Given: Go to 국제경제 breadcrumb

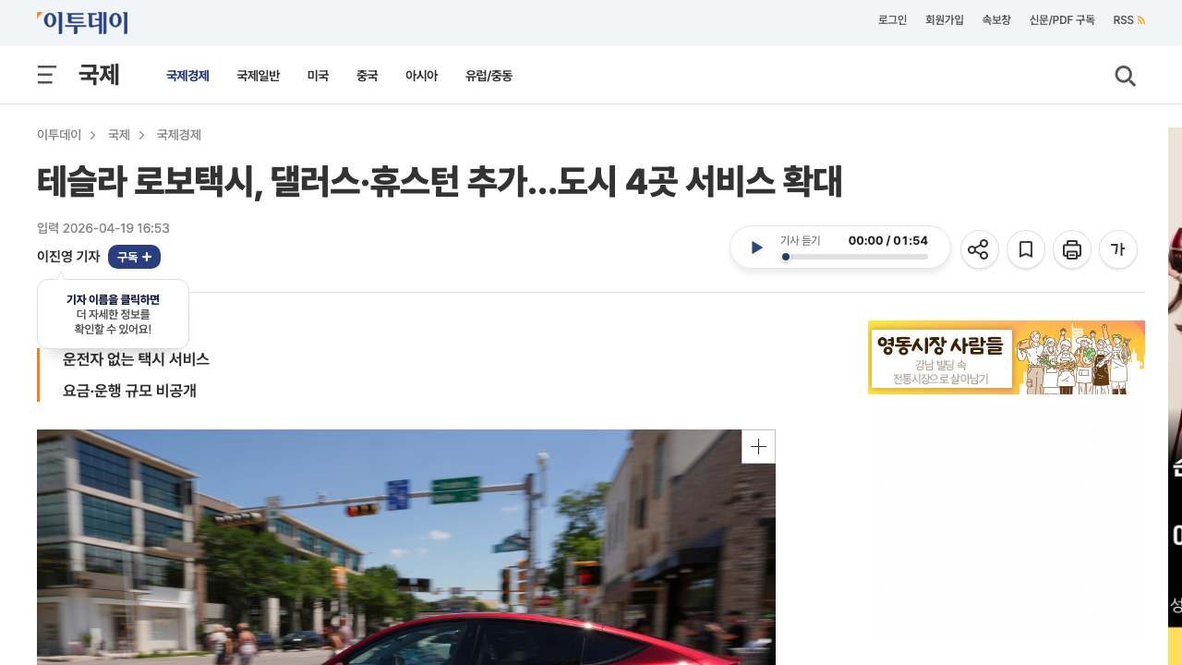Looking at the screenshot, I should point(179,135).
